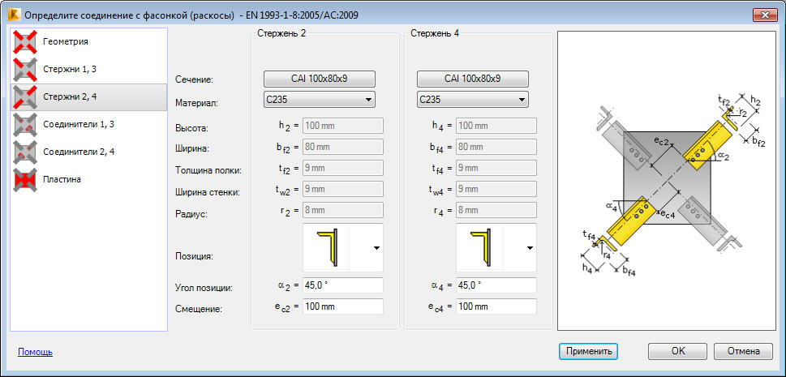Click the disabled h2 height field
The width and height of the screenshot is (786, 377).
click(x=343, y=126)
